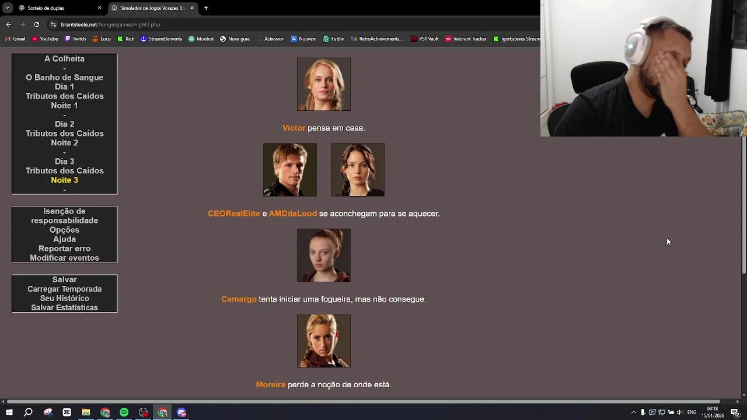
Task: Open the IgorEsteves Stream bookmark
Action: click(516, 39)
